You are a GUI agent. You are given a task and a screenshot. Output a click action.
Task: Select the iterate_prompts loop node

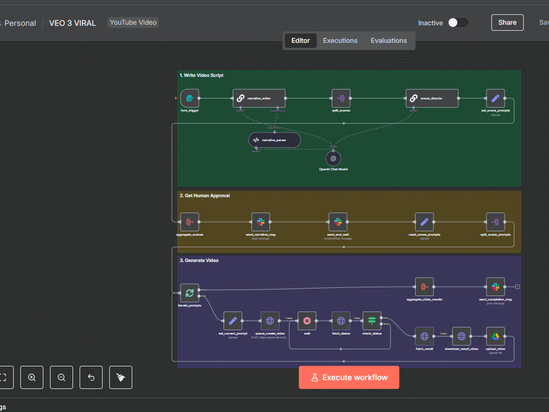pyautogui.click(x=189, y=293)
